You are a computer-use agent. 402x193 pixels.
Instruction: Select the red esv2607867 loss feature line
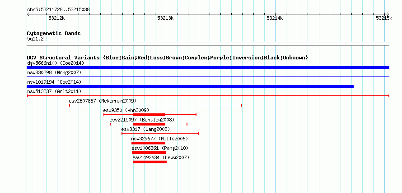pos(156,105)
